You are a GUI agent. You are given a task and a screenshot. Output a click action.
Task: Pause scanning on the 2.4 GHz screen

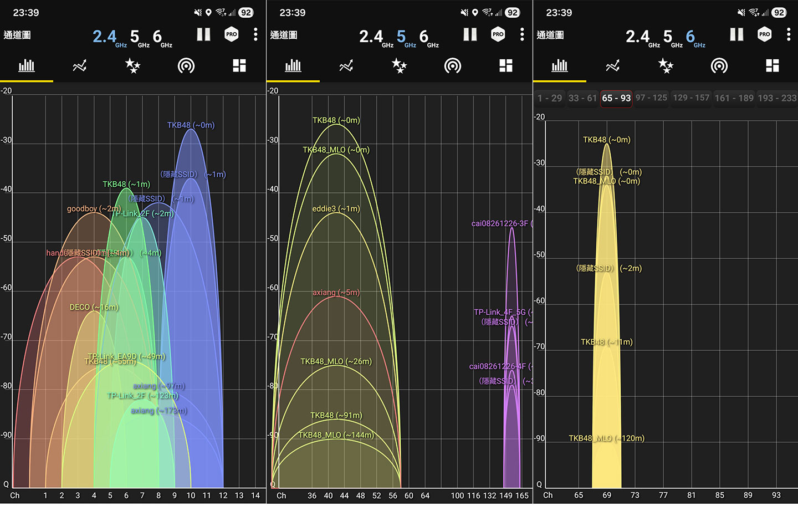[203, 34]
